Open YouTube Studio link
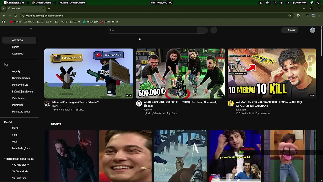The height and width of the screenshot is (182, 323). click(19, 165)
